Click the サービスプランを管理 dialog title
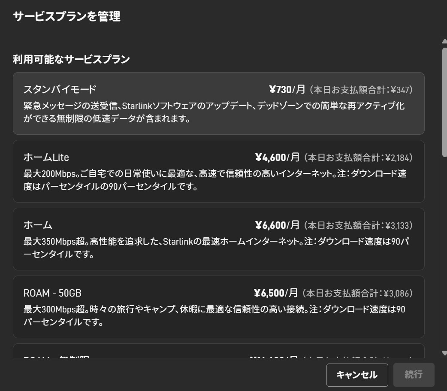The width and height of the screenshot is (447, 391). pyautogui.click(x=67, y=16)
